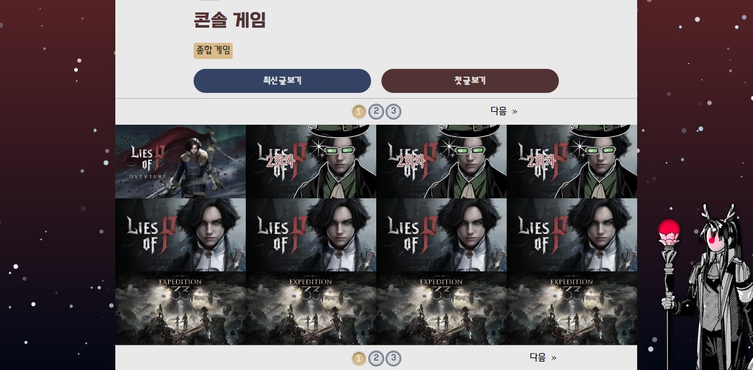
Task: Go to page 3 below the thumbnail grid
Action: (393, 358)
